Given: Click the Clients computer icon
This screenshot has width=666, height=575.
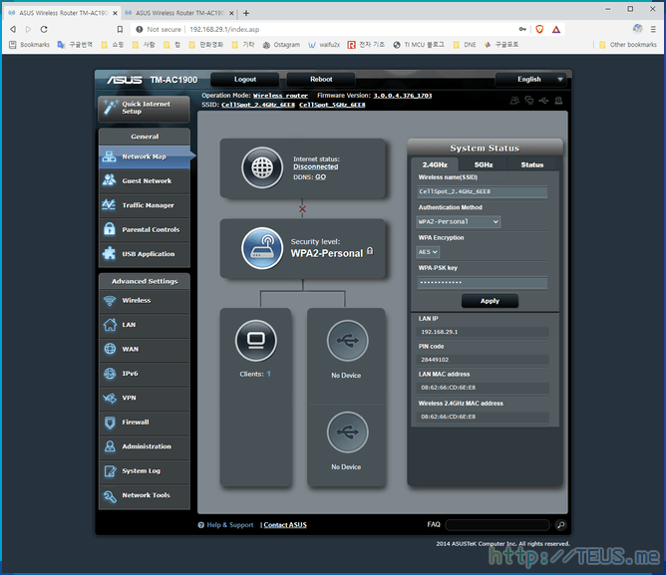Looking at the screenshot, I should click(255, 341).
